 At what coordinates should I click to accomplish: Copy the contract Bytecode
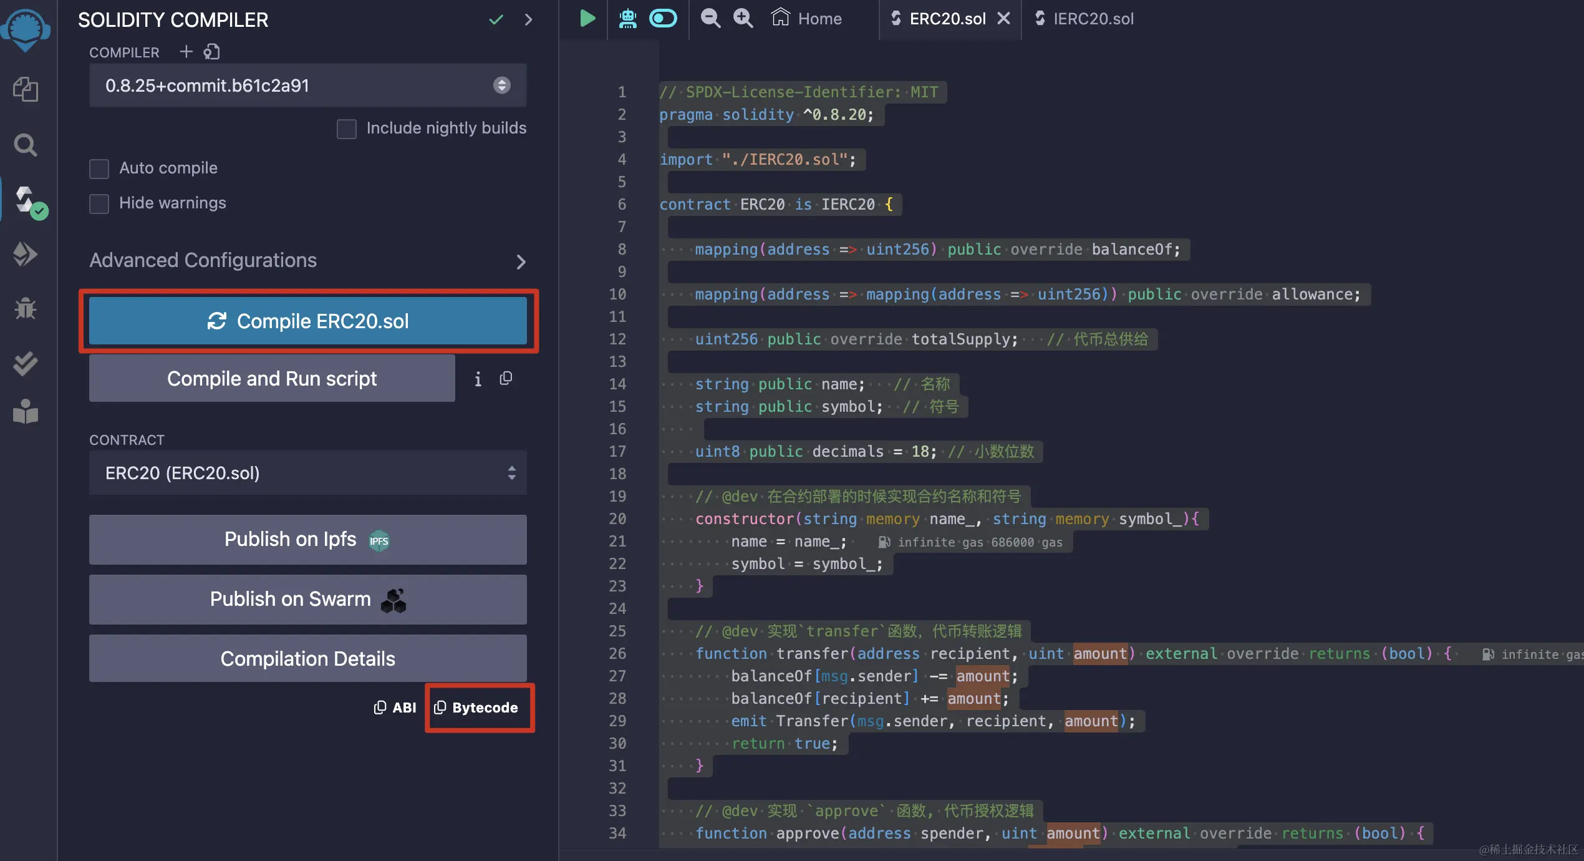[x=477, y=708]
